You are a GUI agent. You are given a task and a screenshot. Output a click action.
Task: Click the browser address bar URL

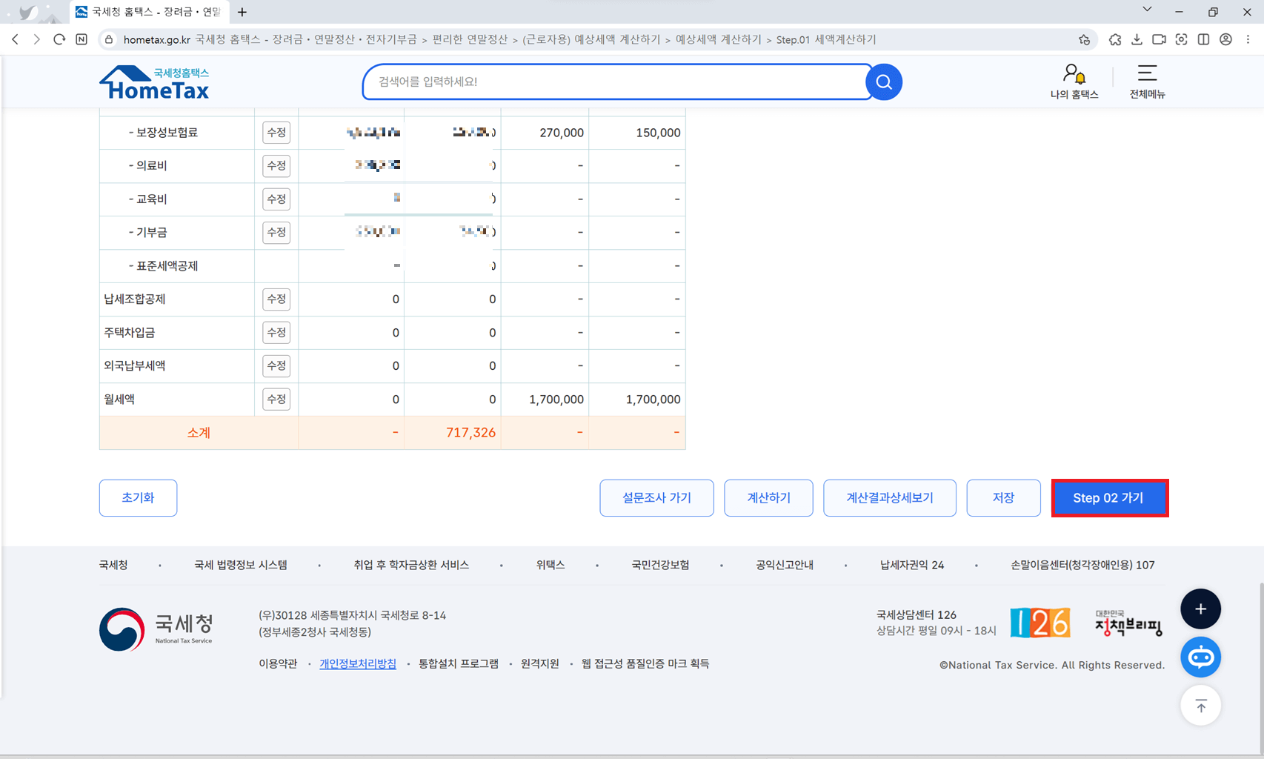click(499, 39)
